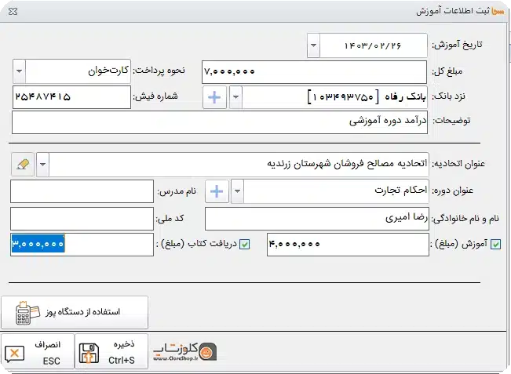The image size is (511, 374).
Task: Click the eraser icon to clear the union title
Action: pos(23,165)
